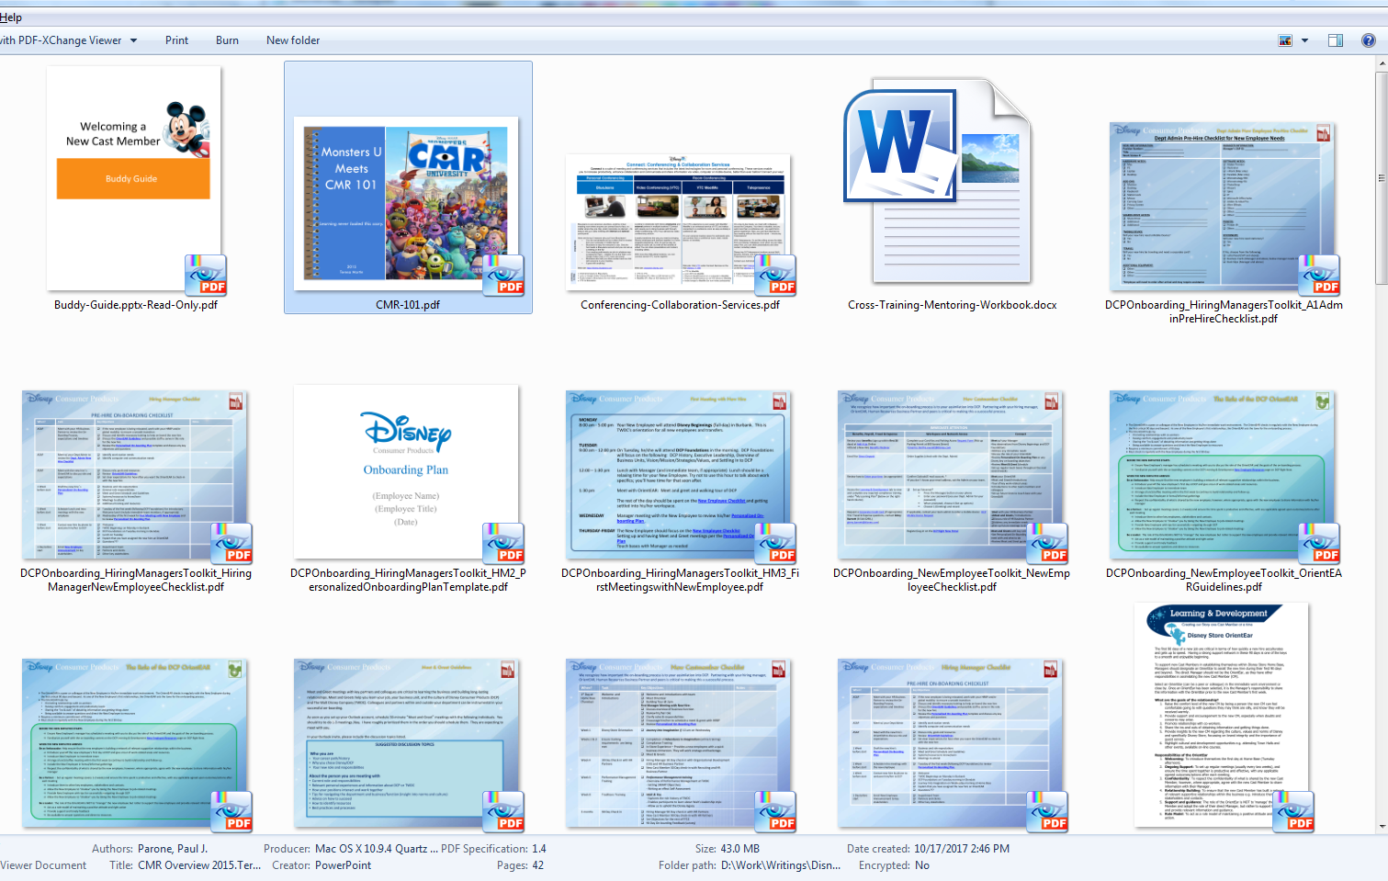Screen dimensions: 1388x881
Task: Select third-row New Castmember Checklist thumbnail
Action: (x=680, y=743)
